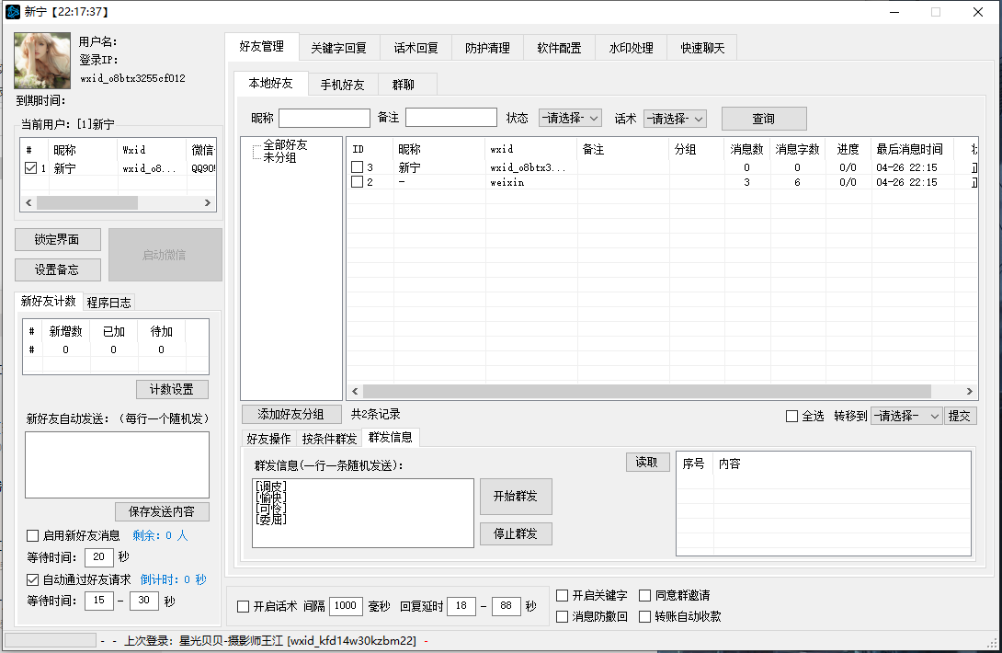Open the 防护清理 tab

click(487, 48)
